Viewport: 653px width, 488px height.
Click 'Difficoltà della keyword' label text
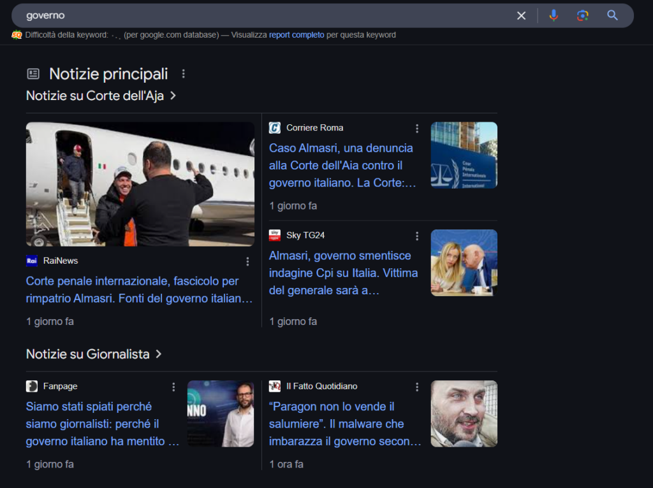click(x=66, y=35)
